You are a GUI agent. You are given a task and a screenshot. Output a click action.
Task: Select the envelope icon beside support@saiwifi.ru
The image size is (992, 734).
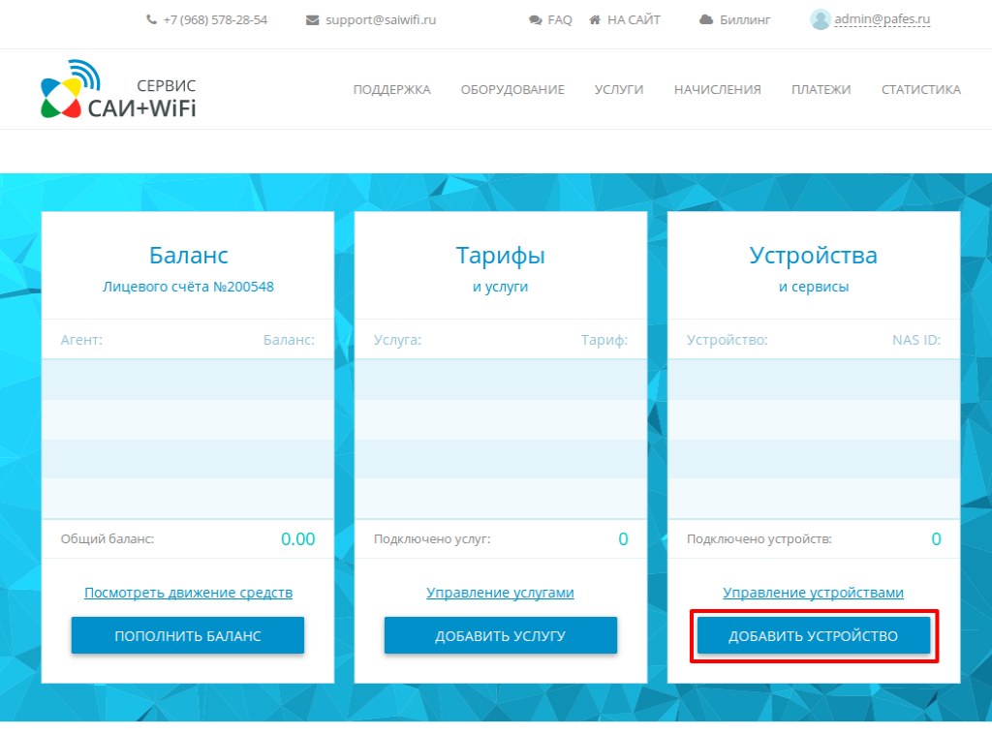[312, 18]
